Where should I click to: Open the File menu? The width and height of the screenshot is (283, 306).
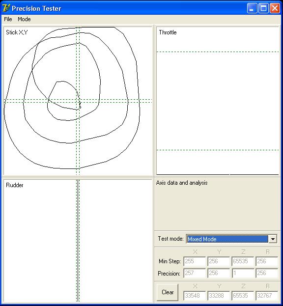point(8,19)
